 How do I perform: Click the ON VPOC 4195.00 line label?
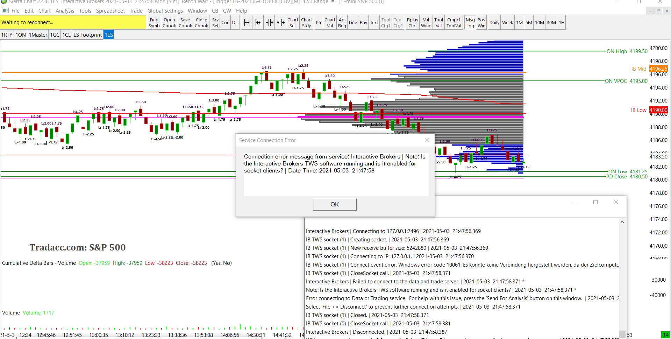(626, 81)
